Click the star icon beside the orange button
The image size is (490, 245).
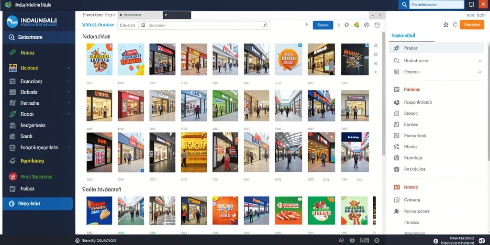(446, 25)
